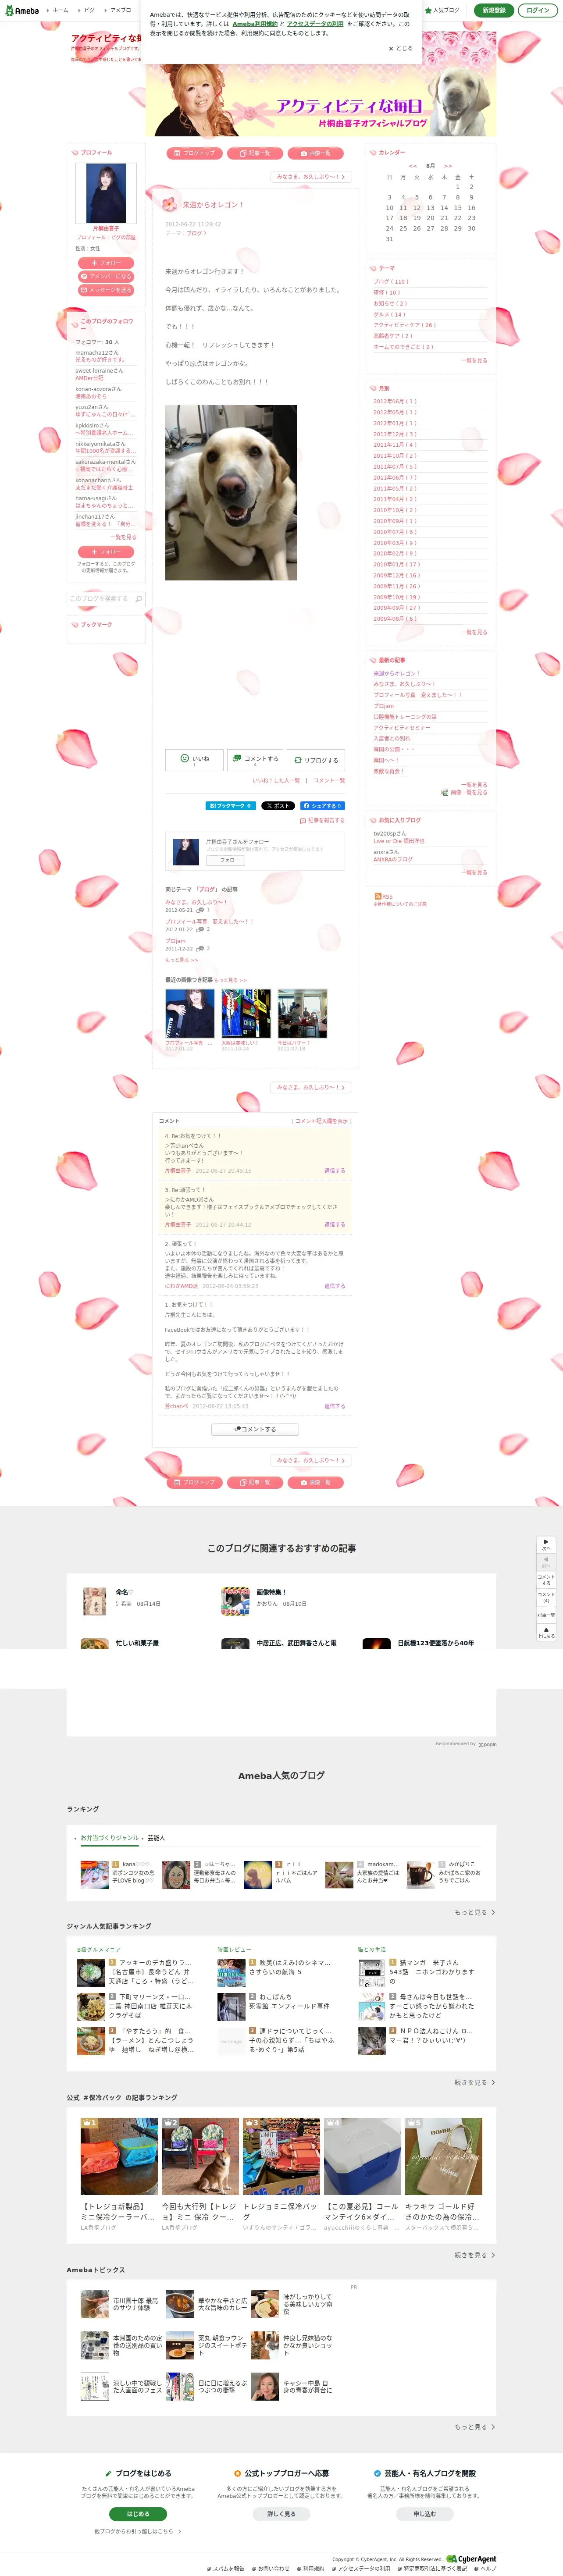Image resolution: width=563 pixels, height=2576 pixels.
Task: Open the Ameba利用規約 link in the notice
Action: pyautogui.click(x=255, y=24)
